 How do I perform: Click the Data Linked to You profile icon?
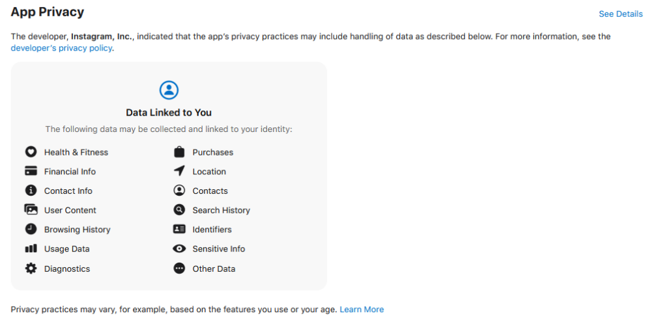(169, 90)
